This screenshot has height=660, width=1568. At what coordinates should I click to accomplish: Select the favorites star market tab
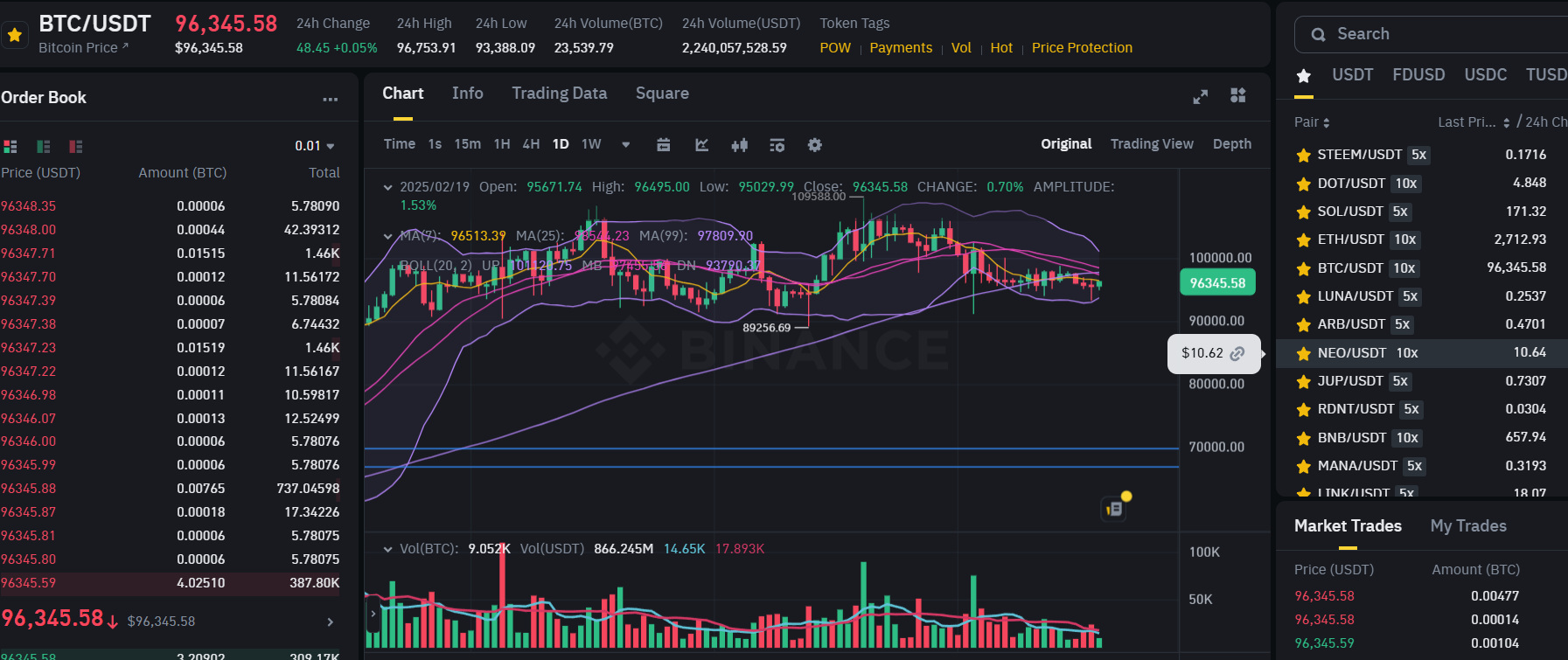point(1304,76)
